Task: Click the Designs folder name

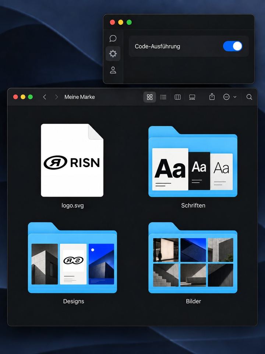Action: pos(74,301)
